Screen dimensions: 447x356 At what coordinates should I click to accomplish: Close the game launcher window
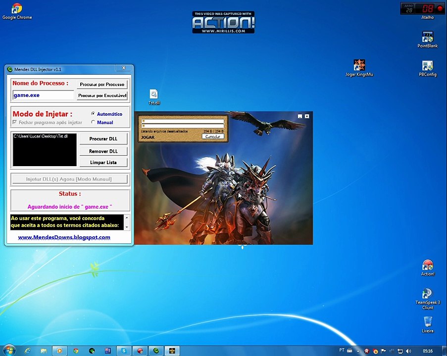coord(307,116)
